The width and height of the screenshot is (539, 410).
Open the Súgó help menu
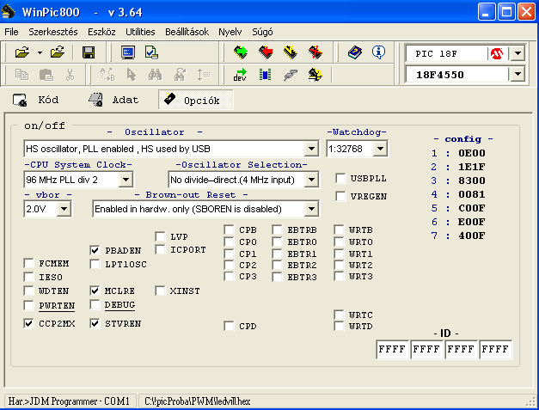click(262, 32)
